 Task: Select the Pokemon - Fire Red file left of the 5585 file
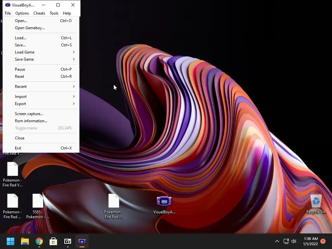click(x=13, y=206)
